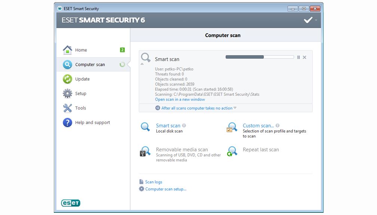The width and height of the screenshot is (377, 215).
Task: Click the scan-in-progress spinner next to Computer scan
Action: pyautogui.click(x=122, y=64)
